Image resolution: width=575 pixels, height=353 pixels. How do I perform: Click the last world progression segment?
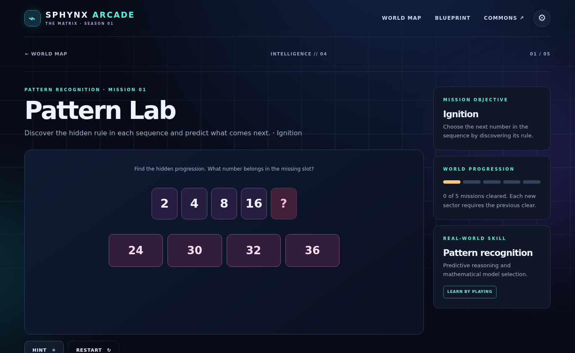(x=532, y=182)
